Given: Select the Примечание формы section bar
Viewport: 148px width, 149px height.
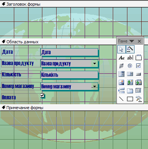Looking at the screenshot, I should click(x=74, y=108).
